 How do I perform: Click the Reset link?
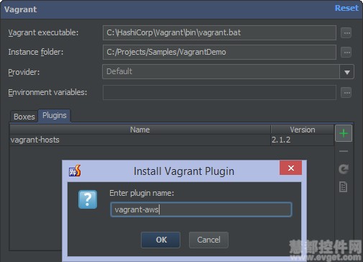[346, 8]
